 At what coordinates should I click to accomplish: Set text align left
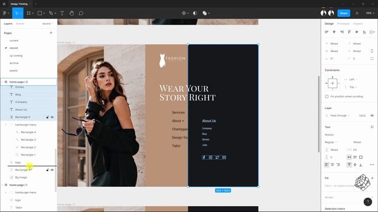click(327, 165)
